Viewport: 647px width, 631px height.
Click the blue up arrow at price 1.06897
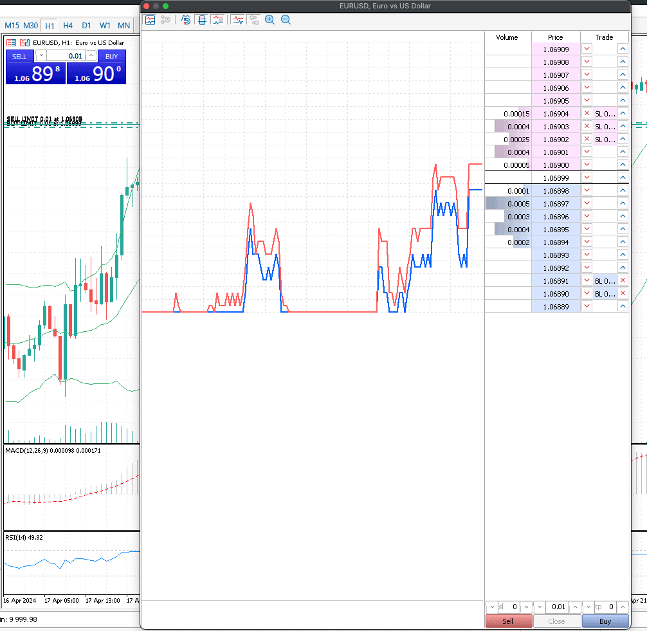pyautogui.click(x=623, y=203)
